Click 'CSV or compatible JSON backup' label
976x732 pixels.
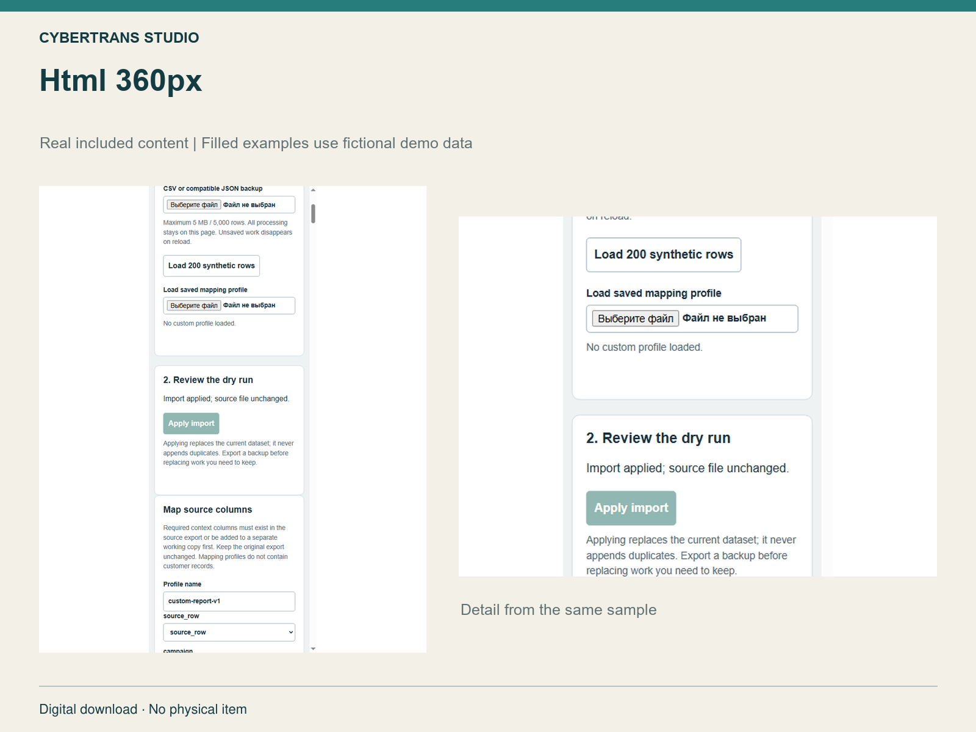click(213, 188)
